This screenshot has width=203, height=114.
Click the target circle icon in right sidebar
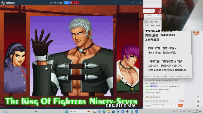click(198, 102)
